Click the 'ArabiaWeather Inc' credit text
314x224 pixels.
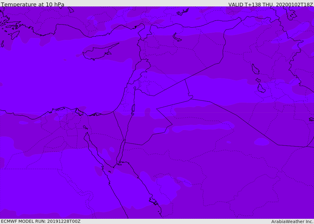pyautogui.click(x=292, y=222)
